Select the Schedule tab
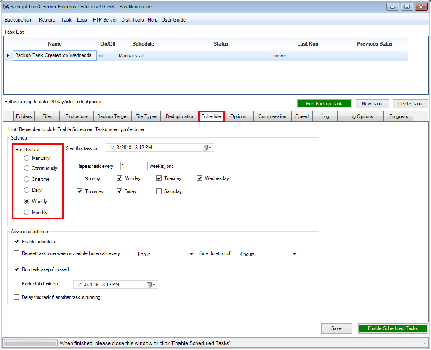The width and height of the screenshot is (431, 350). [x=211, y=116]
